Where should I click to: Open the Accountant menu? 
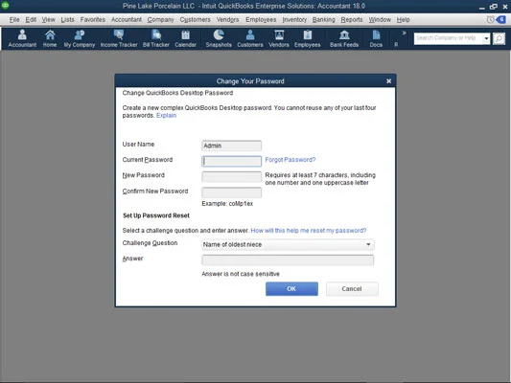click(127, 20)
